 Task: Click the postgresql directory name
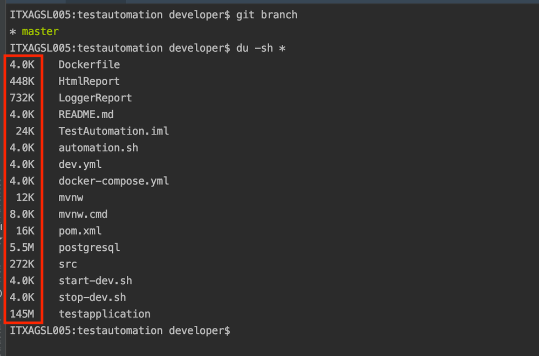point(89,248)
